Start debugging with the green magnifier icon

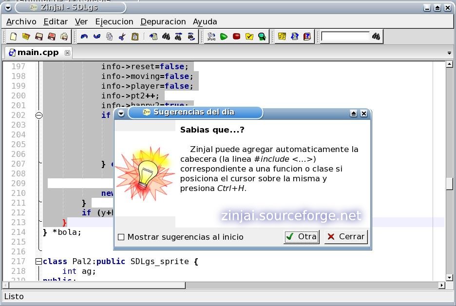pos(262,37)
